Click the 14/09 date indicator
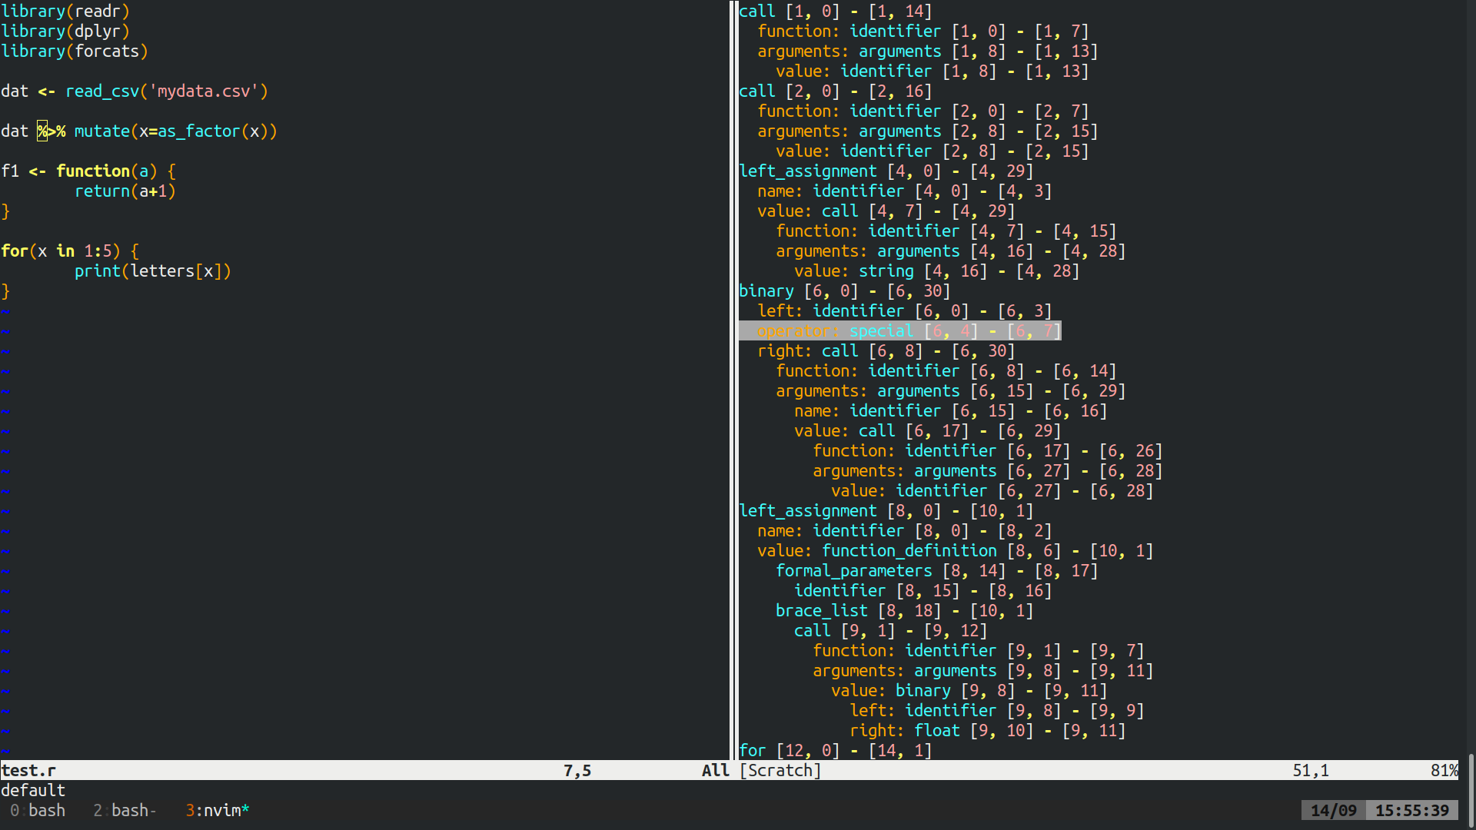This screenshot has height=830, width=1476. (x=1332, y=810)
